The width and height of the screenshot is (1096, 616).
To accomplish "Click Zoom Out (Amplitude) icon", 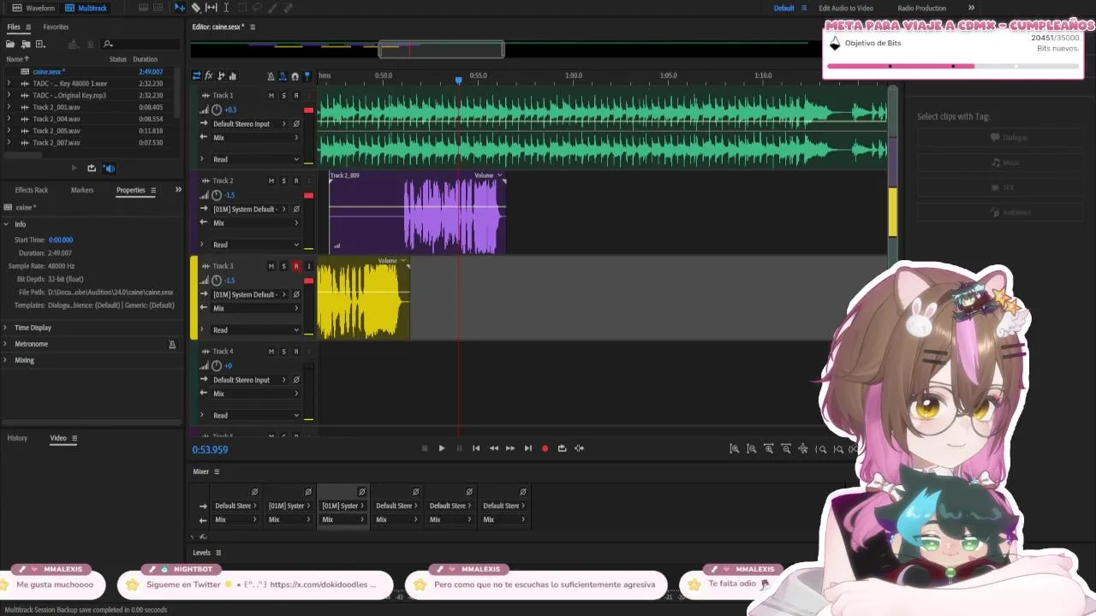I will [x=752, y=449].
